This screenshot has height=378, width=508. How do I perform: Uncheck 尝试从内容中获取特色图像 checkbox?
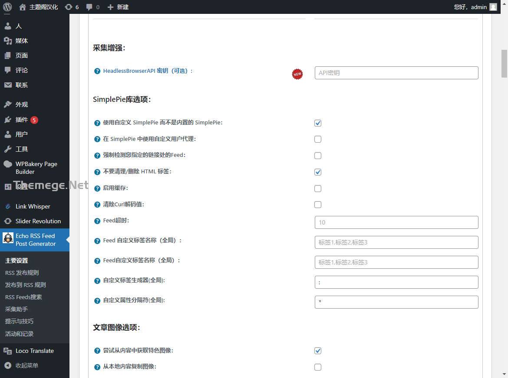(318, 351)
